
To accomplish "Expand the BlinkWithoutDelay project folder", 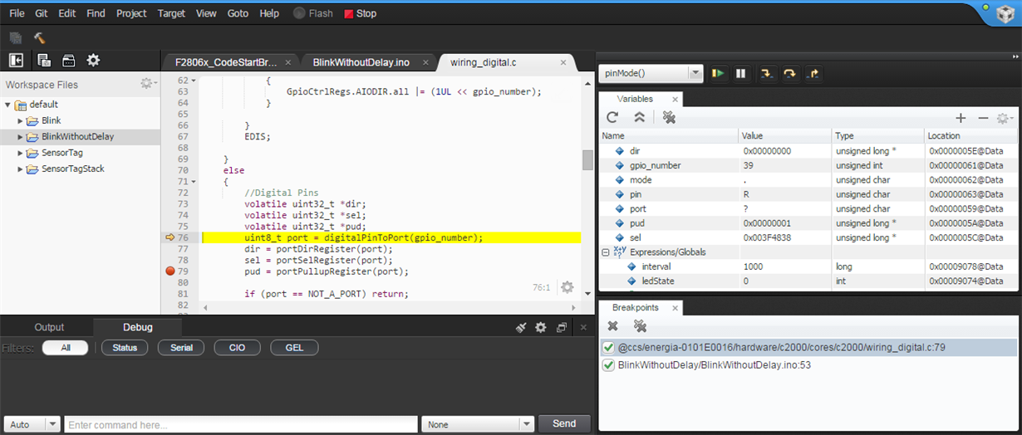I will pos(21,137).
